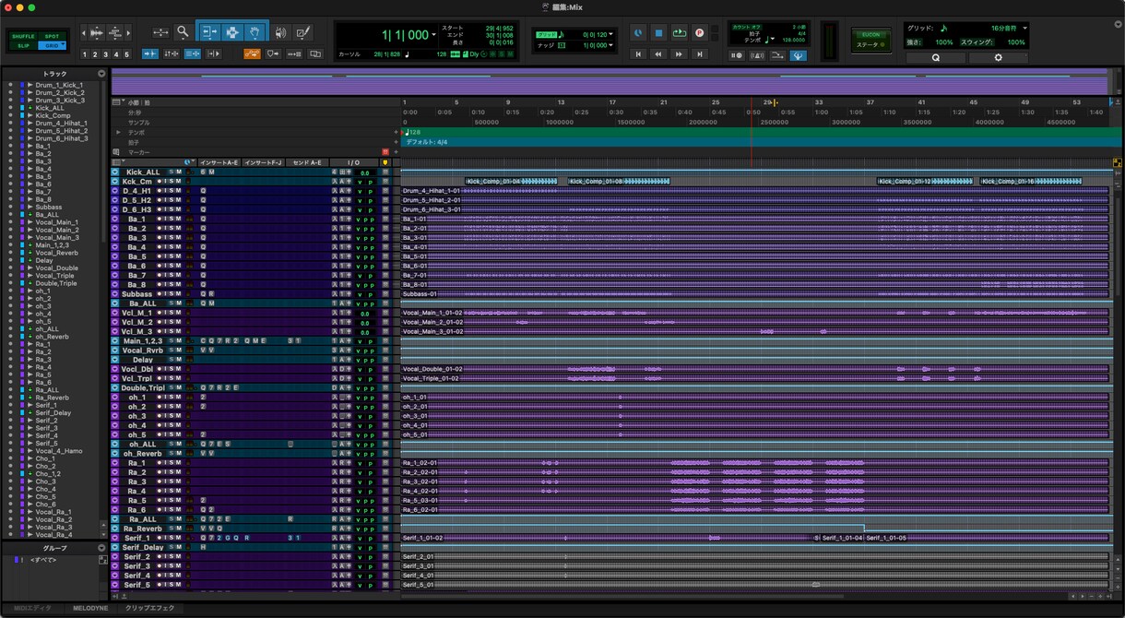This screenshot has height=618, width=1125.
Task: Select the Grabber hand tool
Action: pyautogui.click(x=255, y=32)
